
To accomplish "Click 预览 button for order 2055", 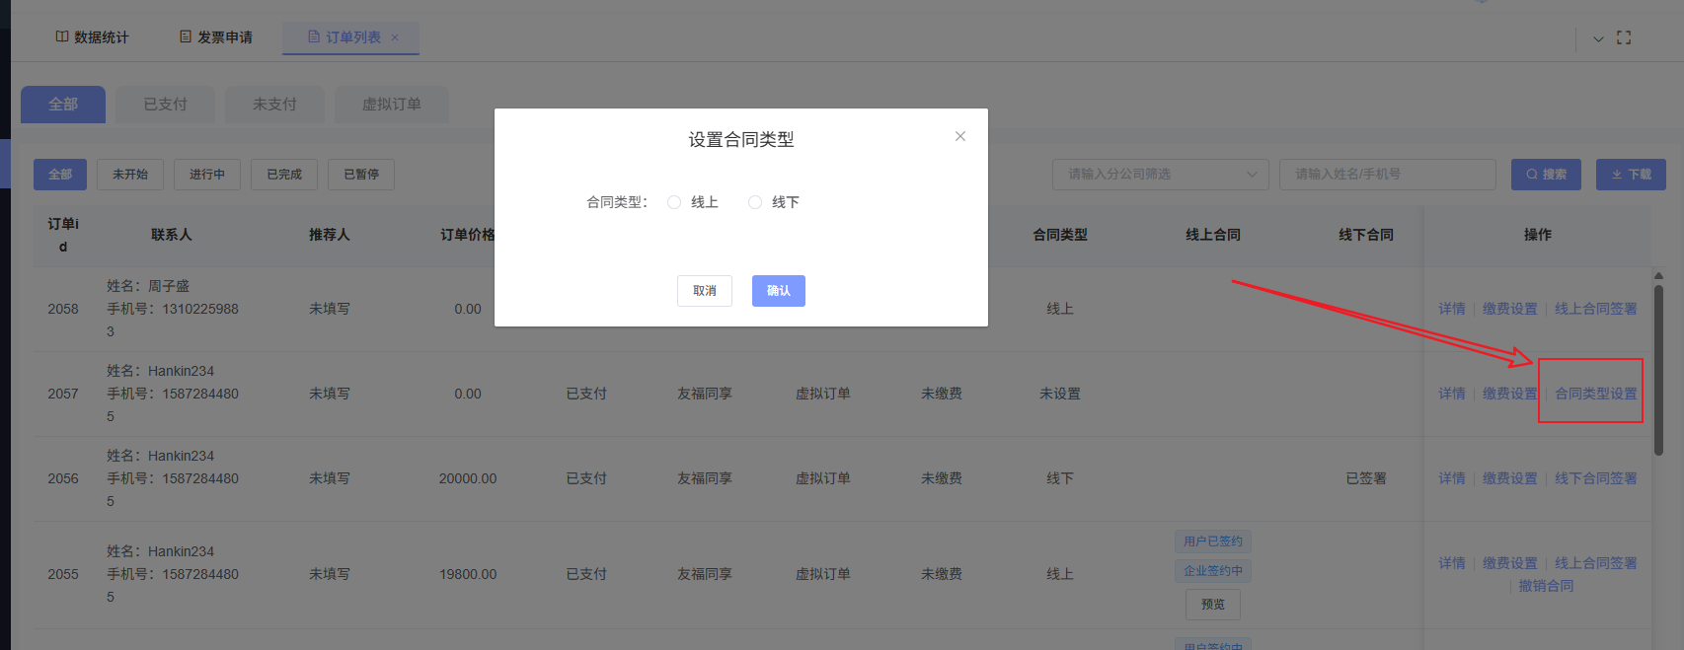I will (x=1212, y=605).
